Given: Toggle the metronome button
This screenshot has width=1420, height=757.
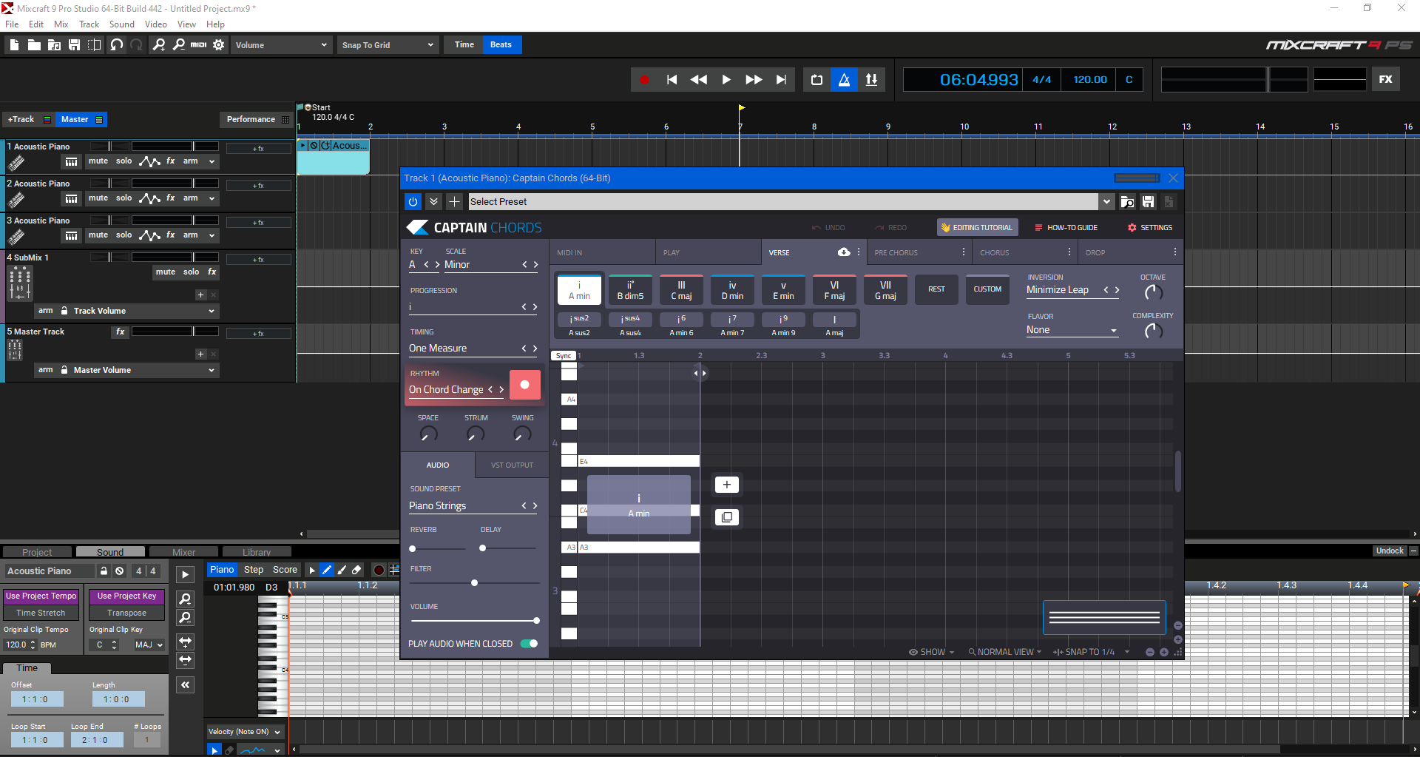Looking at the screenshot, I should [844, 80].
